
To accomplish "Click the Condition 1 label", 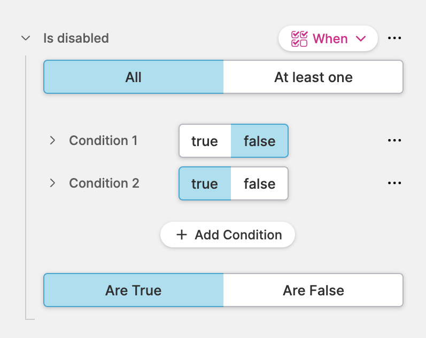I will tap(103, 141).
